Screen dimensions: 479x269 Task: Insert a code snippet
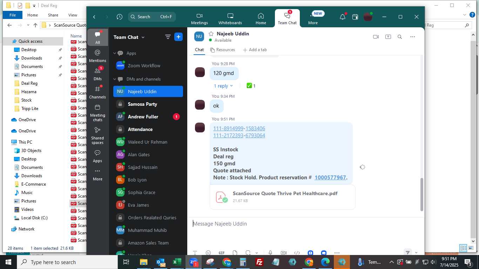tap(297, 253)
